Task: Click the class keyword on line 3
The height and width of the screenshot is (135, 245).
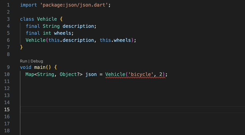Action: pyautogui.click(x=27, y=19)
